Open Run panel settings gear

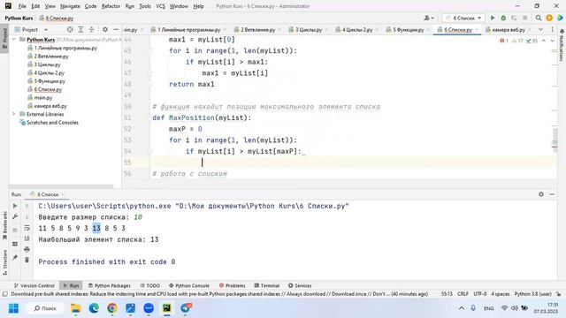tap(540, 194)
